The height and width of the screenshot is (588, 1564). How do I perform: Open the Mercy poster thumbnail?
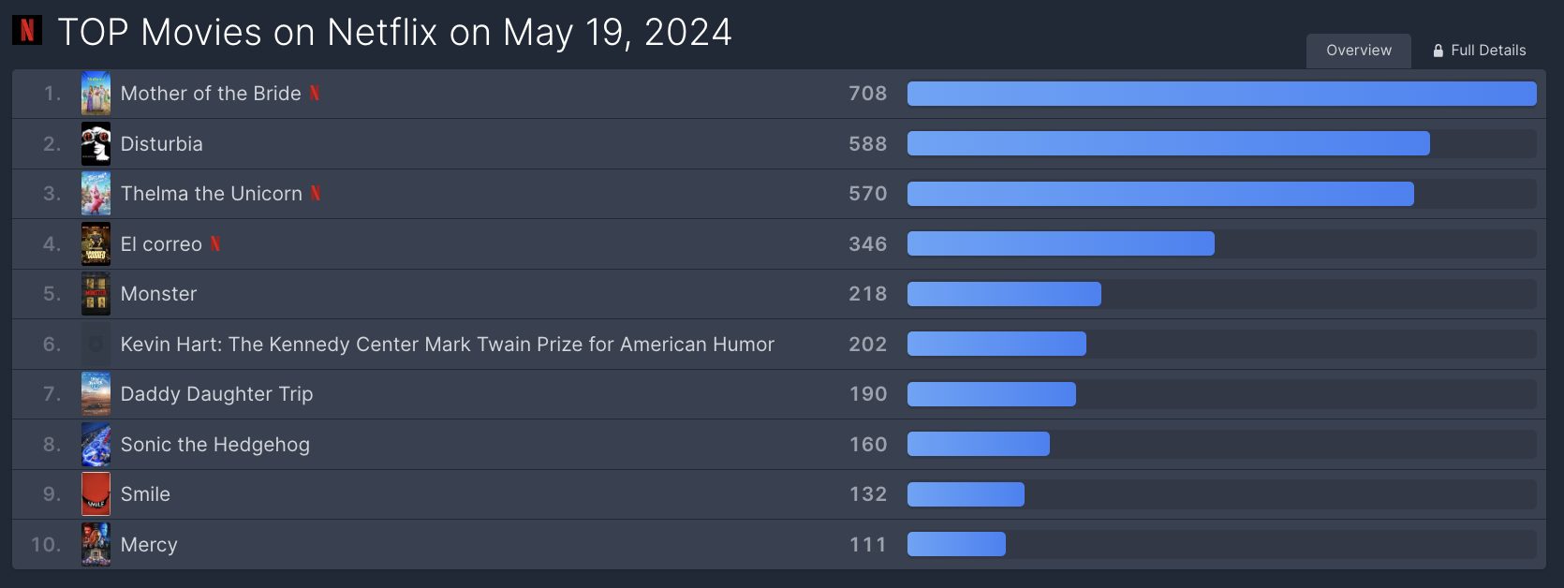click(96, 545)
